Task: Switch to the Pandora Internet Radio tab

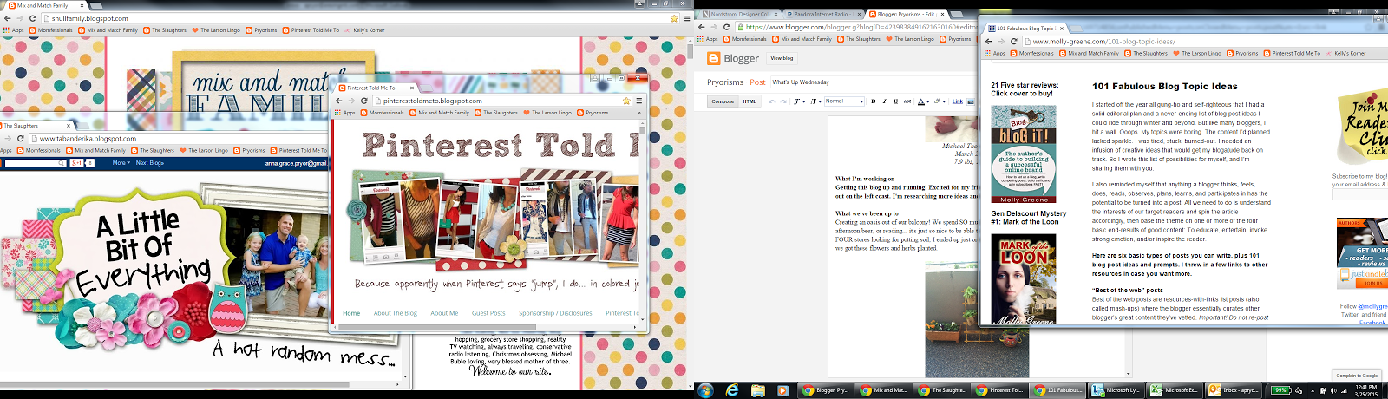Action: click(824, 14)
